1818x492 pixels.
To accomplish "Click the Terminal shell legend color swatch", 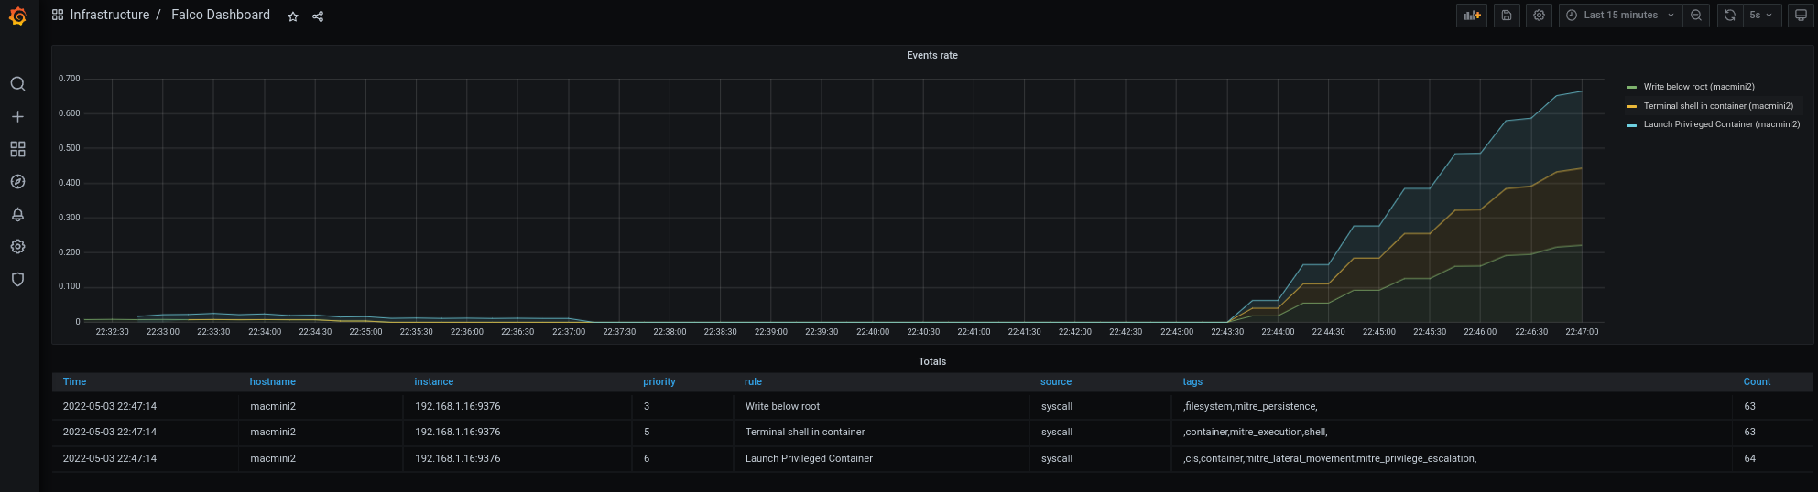I will (x=1631, y=106).
